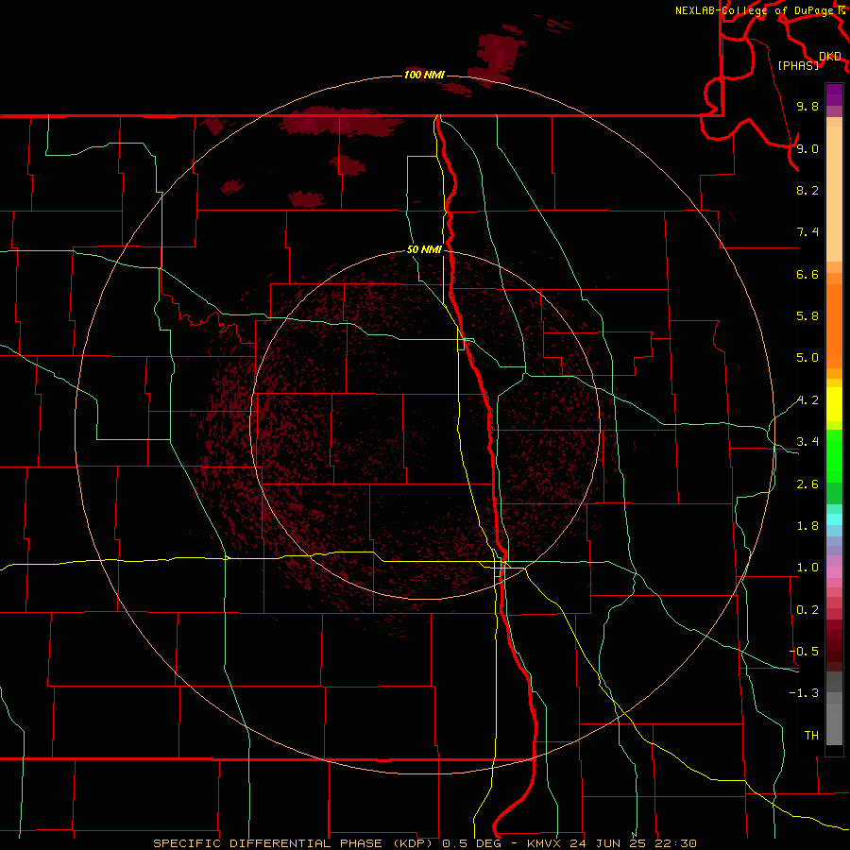Click the 5.8 scale value
The image size is (850, 850).
tap(807, 316)
